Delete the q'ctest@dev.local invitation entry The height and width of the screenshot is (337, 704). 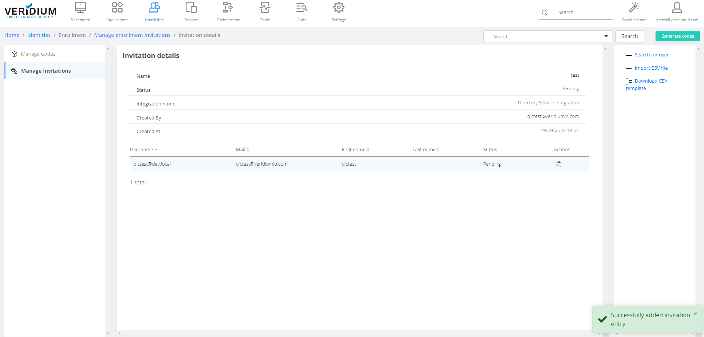(x=559, y=164)
